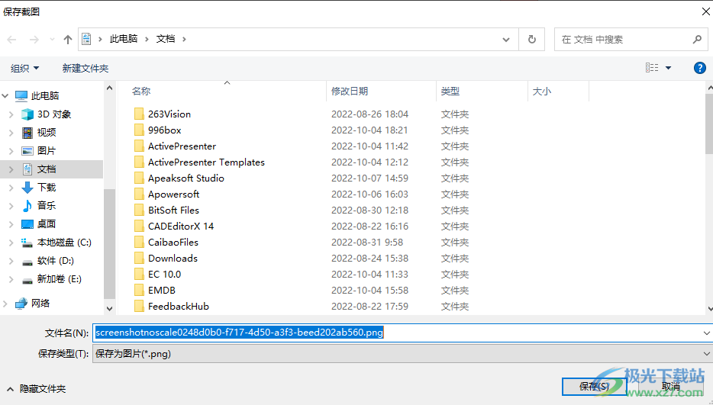Open help with the question mark icon
The image size is (713, 405).
tap(699, 68)
